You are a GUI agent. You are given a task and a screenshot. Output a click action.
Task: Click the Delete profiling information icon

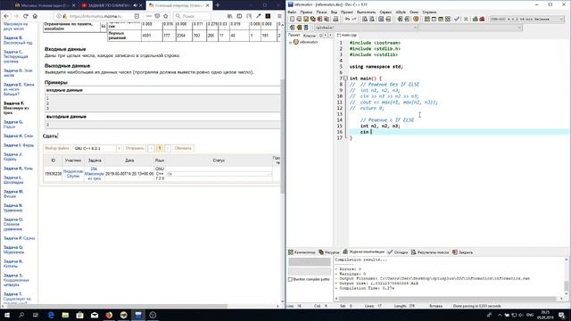[482, 19]
